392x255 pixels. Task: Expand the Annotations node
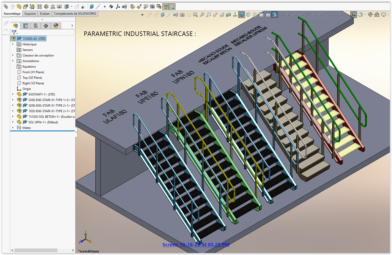[13, 61]
